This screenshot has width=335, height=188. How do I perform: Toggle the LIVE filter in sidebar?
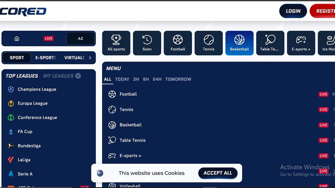48,38
